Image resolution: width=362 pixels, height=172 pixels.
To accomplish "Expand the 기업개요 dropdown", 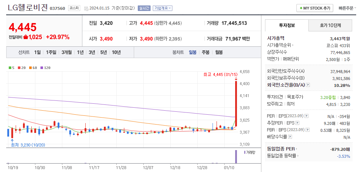I will 163,8.
